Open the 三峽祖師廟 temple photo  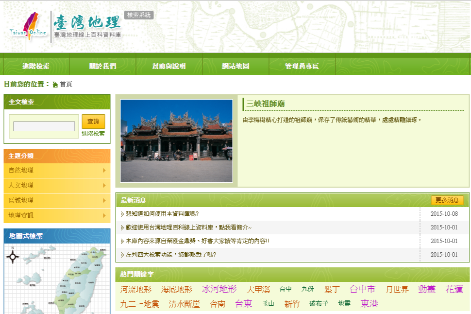click(177, 141)
